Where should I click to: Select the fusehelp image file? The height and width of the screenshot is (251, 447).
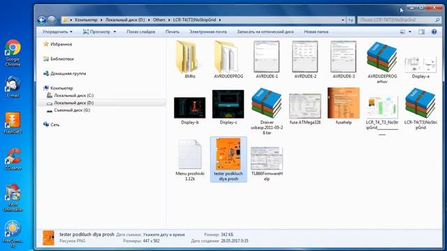(344, 106)
